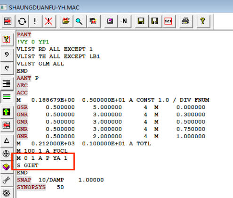This screenshot has height=198, width=233.
Task: Click the green comment line !VY 0 YP1
Action: click(x=33, y=42)
